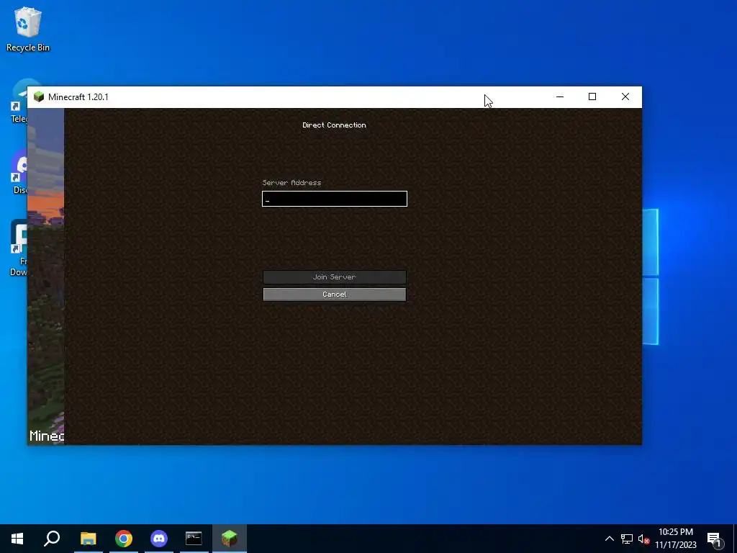
Task: Click the muted volume tray icon
Action: coord(643,539)
